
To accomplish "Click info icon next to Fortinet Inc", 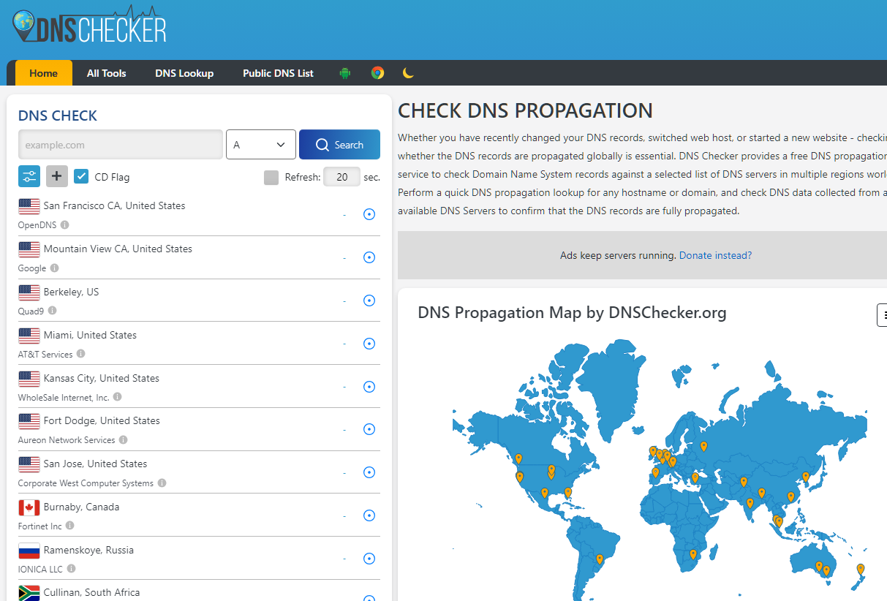I will 70,526.
